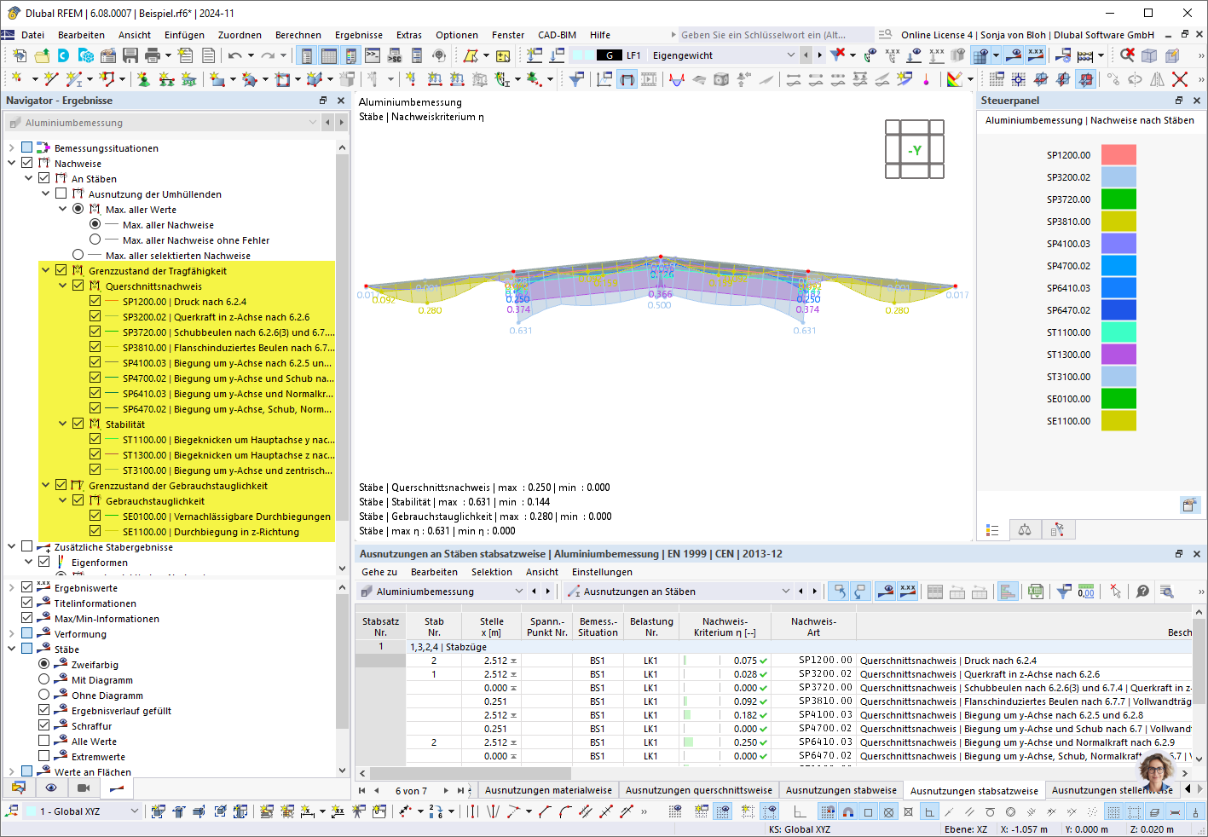Toggle the Grenzzustand der Tragfähigkeit checkbox
Image resolution: width=1208 pixels, height=837 pixels.
pyautogui.click(x=61, y=271)
